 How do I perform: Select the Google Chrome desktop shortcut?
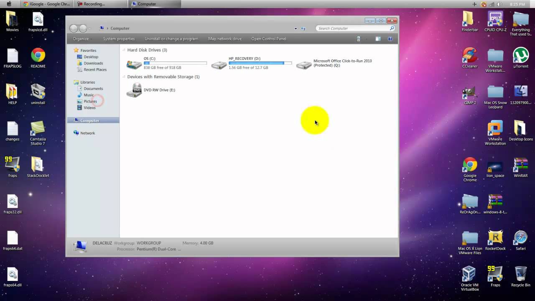(x=470, y=170)
